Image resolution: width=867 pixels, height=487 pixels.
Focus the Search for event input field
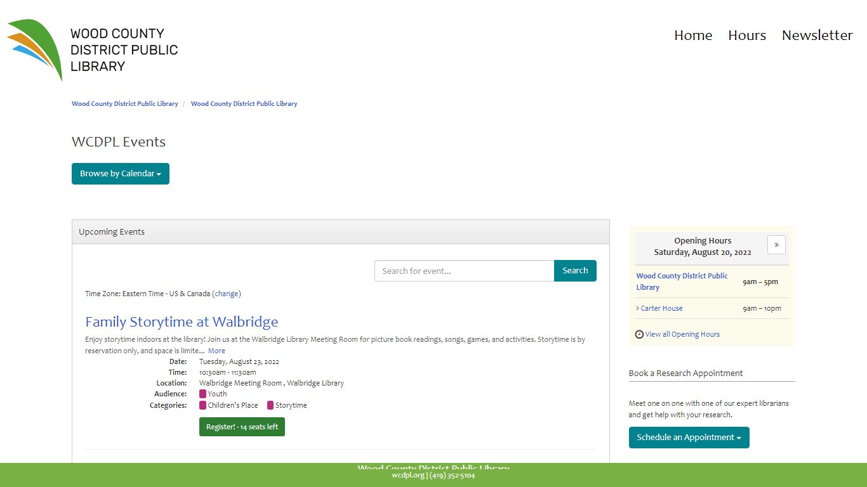click(465, 271)
